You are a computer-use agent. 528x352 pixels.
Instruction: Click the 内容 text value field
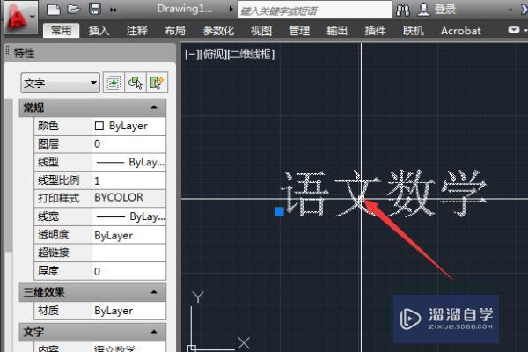click(x=129, y=348)
